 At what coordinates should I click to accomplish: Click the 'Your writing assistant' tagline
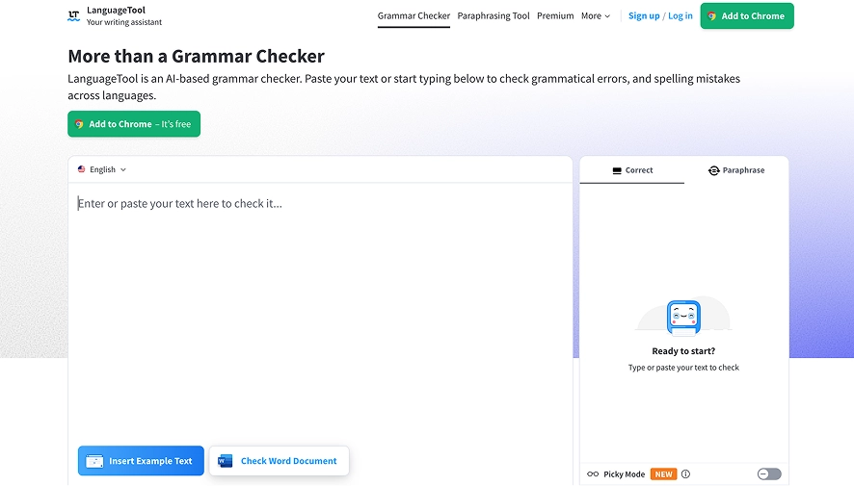124,22
